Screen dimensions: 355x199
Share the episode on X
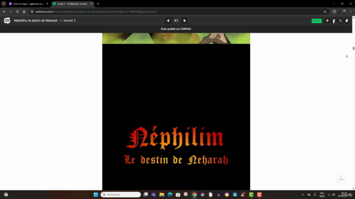click(x=340, y=21)
